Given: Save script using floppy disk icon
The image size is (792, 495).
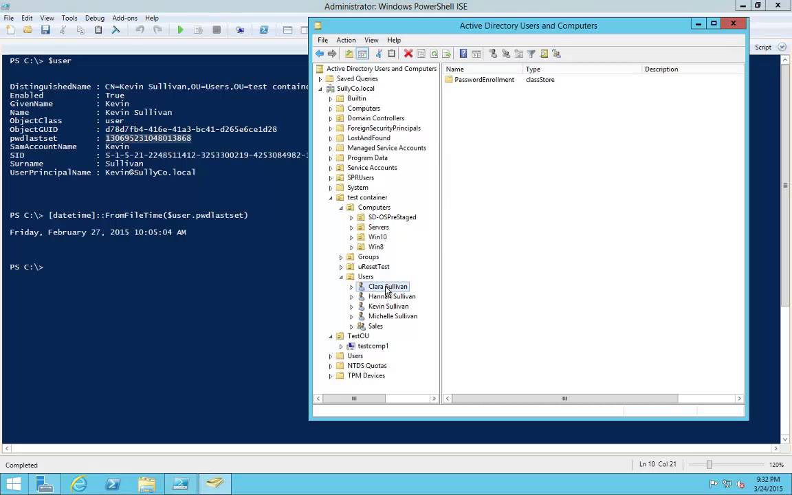Looking at the screenshot, I should pos(45,30).
